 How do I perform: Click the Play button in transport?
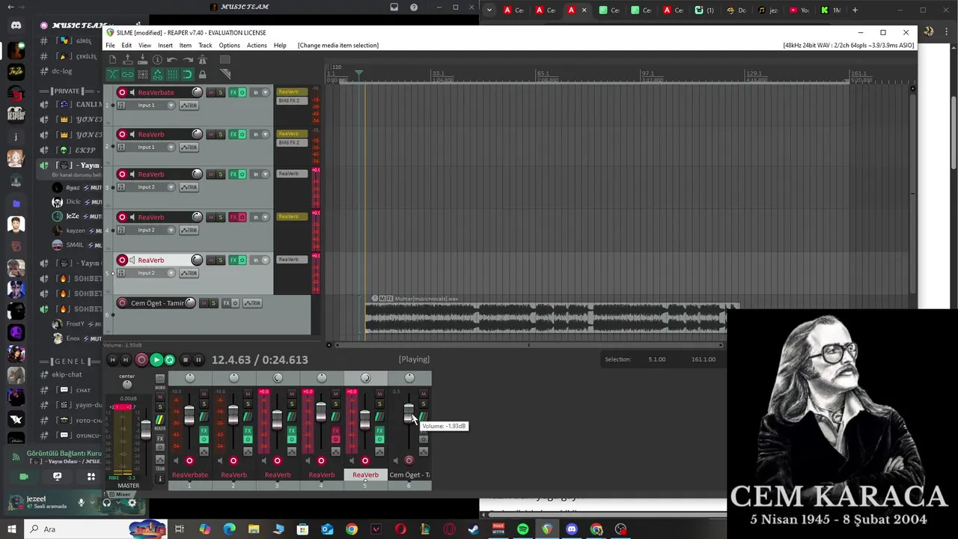(x=156, y=360)
